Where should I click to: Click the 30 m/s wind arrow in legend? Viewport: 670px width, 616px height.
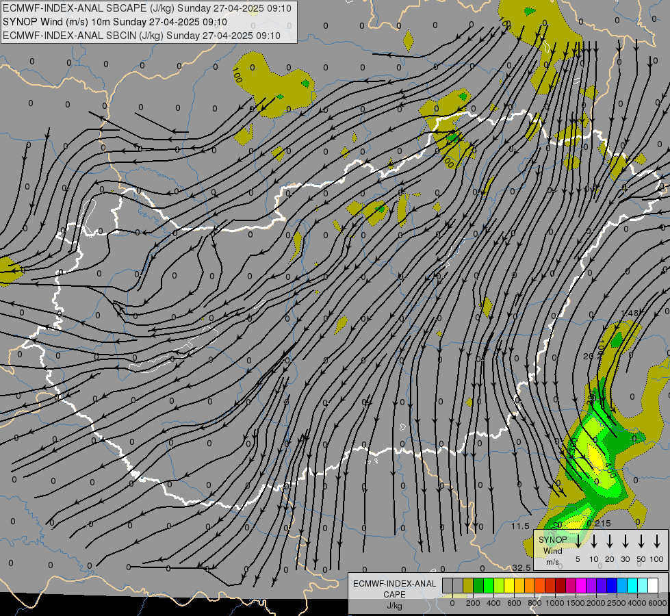625,541
